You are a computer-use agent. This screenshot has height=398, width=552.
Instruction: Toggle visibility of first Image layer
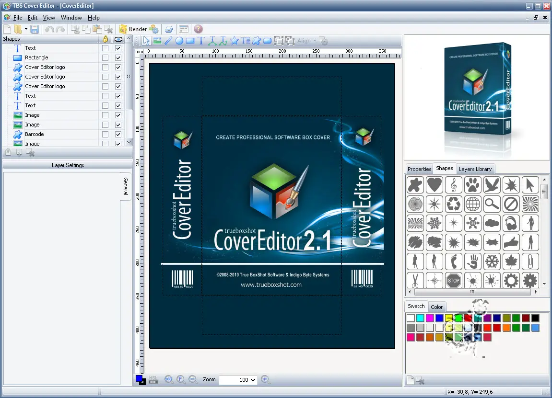coord(118,115)
